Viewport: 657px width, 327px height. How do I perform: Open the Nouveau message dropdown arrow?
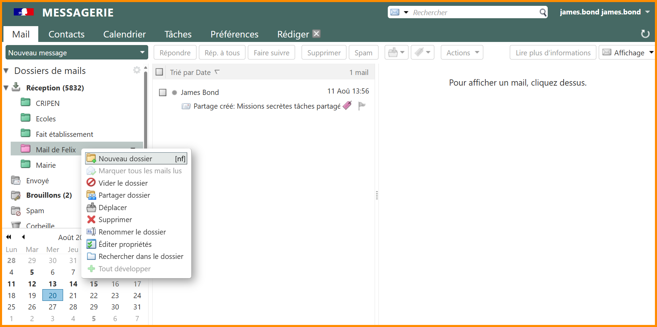(142, 53)
